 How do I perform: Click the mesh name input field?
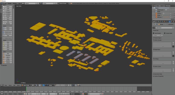pos(164,28)
